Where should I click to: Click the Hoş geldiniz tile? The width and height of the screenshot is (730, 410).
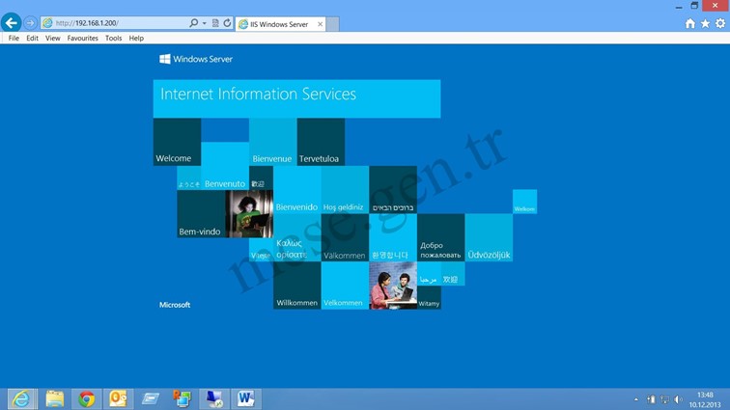point(345,190)
